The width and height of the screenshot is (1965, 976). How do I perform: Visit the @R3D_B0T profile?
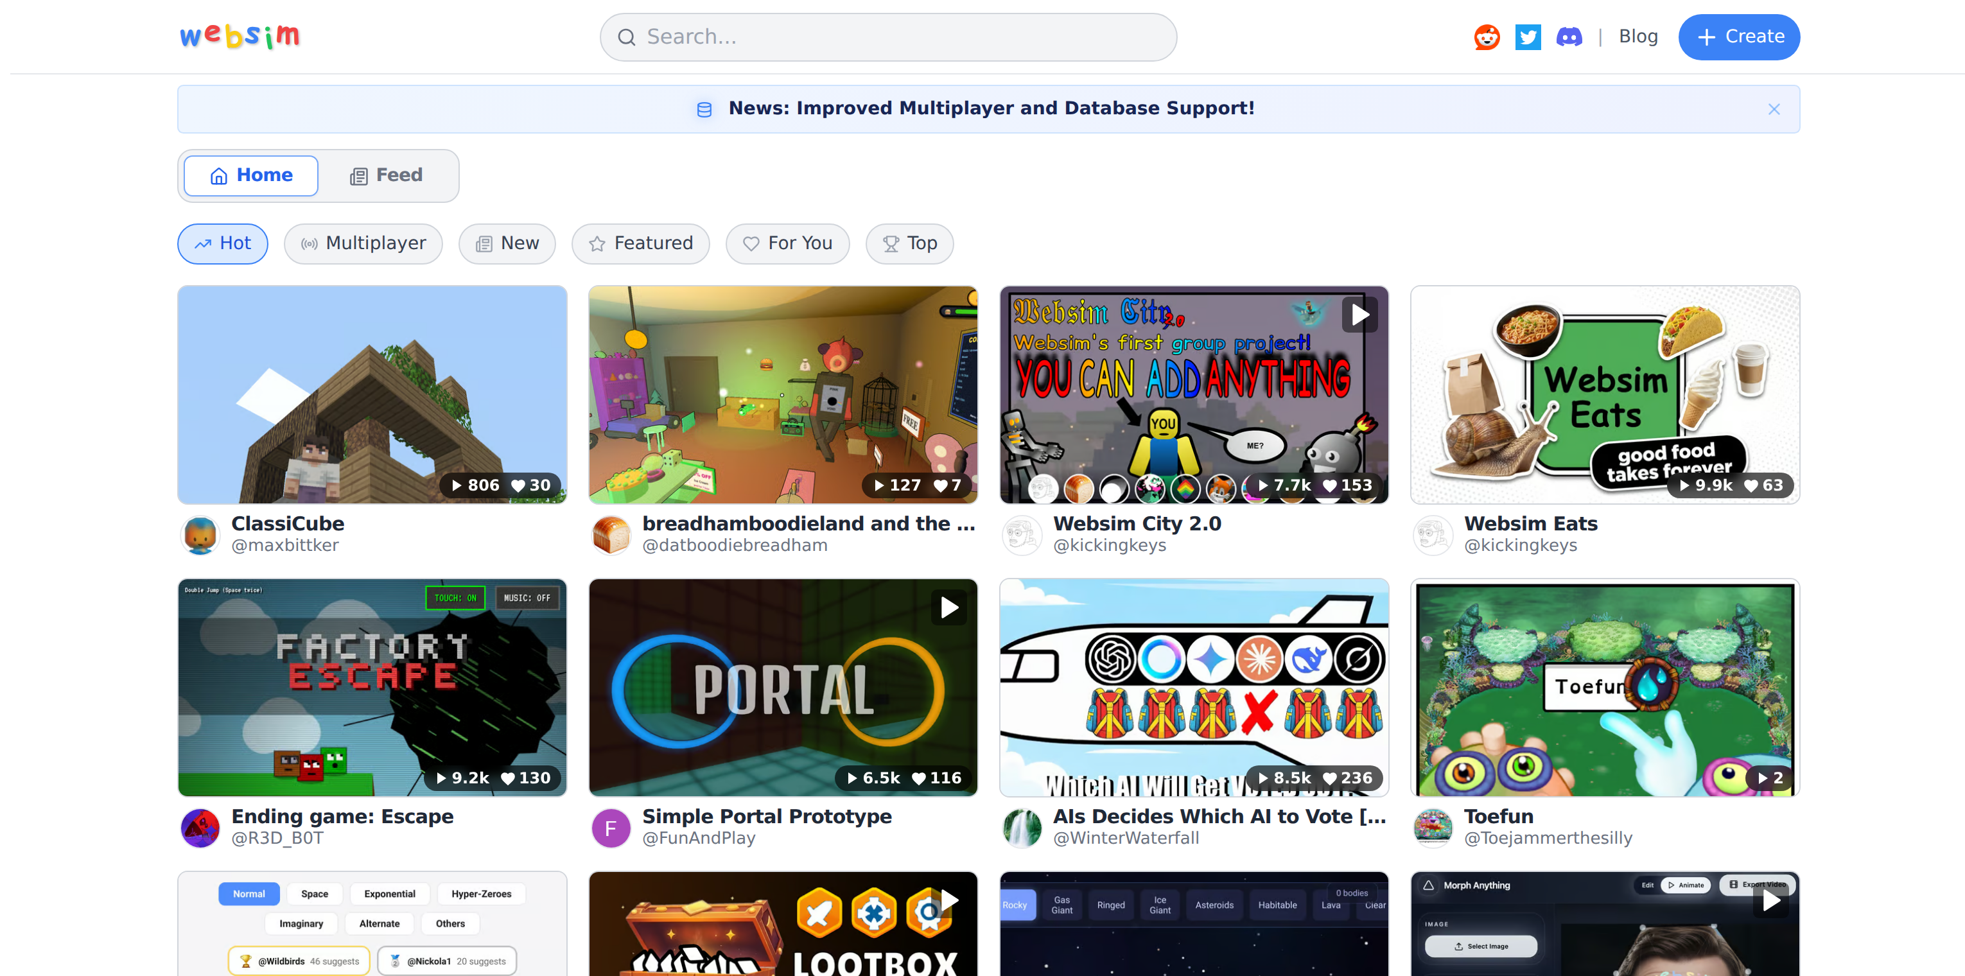point(277,838)
